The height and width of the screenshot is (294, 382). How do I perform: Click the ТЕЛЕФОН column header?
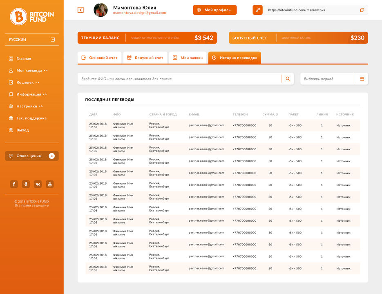pyautogui.click(x=240, y=114)
